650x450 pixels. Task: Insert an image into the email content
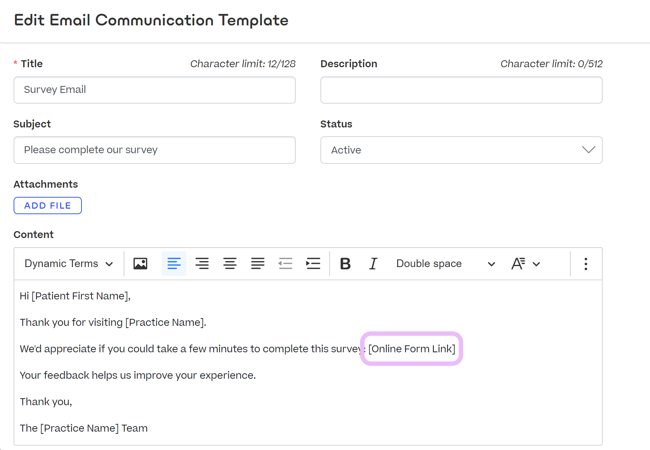coord(140,263)
